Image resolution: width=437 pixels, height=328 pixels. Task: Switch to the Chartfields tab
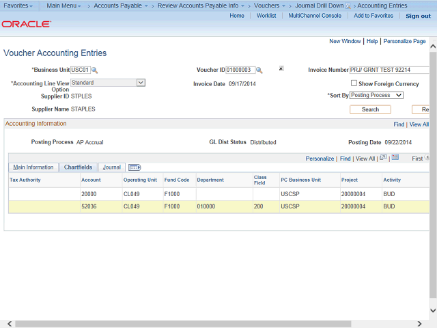click(x=78, y=167)
